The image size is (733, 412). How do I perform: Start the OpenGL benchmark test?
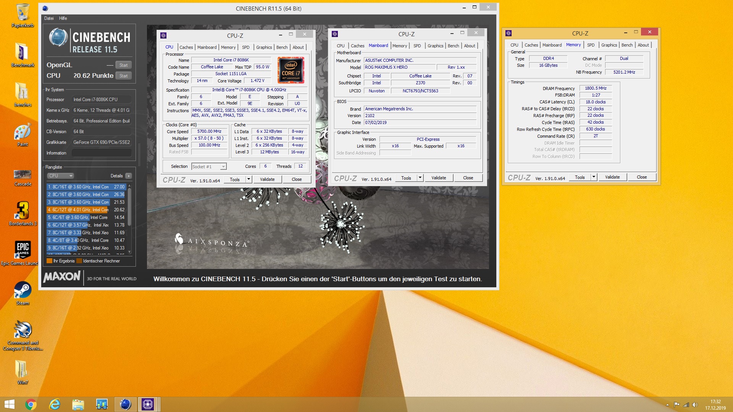123,65
